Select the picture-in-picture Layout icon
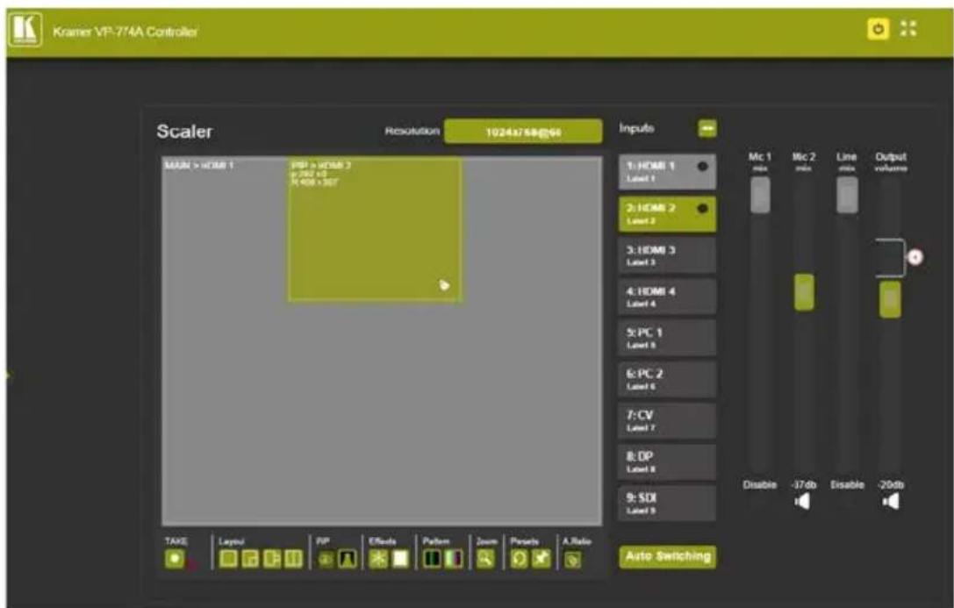 point(250,558)
